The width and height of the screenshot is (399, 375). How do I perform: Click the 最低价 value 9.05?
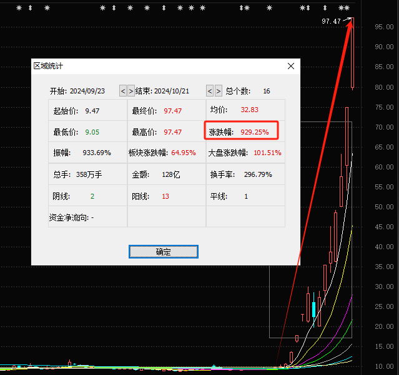click(x=92, y=132)
